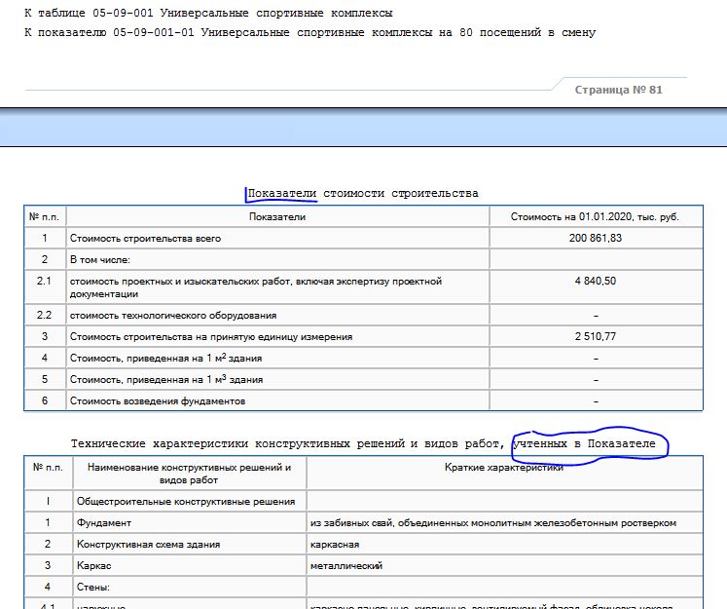The image size is (727, 609).
Task: Click the '№ п.п.' header of cost table
Action: click(45, 216)
